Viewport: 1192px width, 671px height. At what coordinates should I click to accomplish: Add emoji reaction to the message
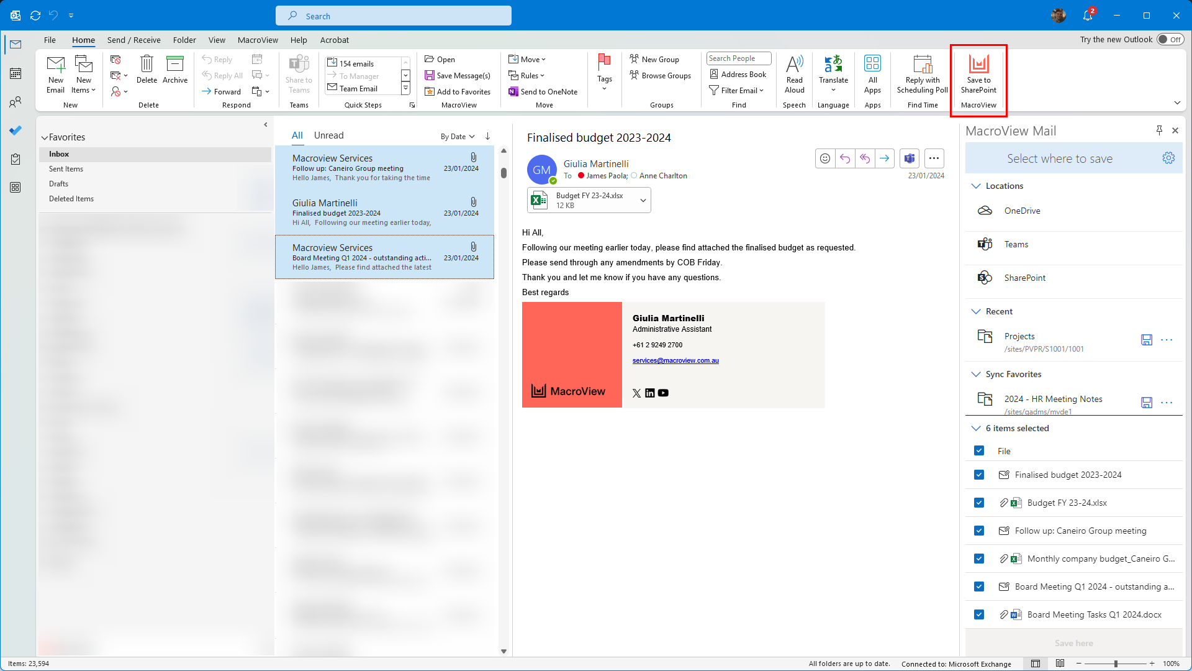[x=825, y=158]
